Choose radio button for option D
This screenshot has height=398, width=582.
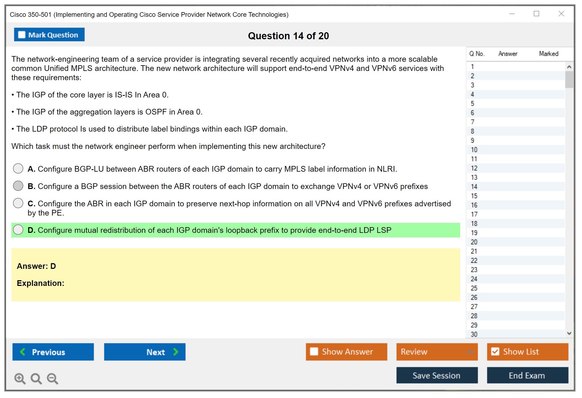(18, 230)
